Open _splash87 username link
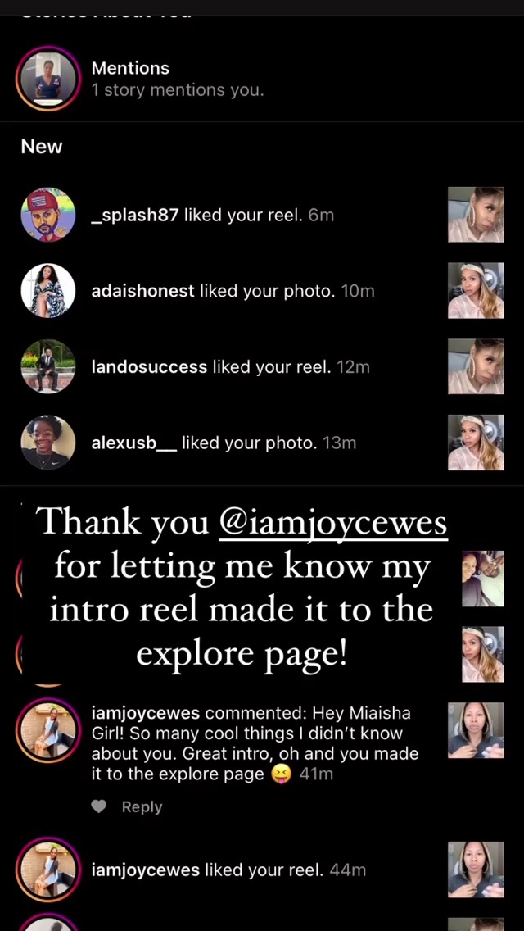524x931 pixels. pyautogui.click(x=135, y=215)
